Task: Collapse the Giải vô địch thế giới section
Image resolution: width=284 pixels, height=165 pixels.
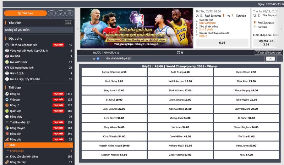Action: coord(270,59)
